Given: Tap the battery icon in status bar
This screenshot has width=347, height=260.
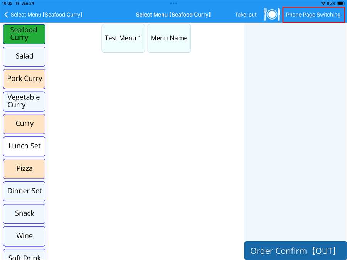Looking at the screenshot, I should 340,3.
